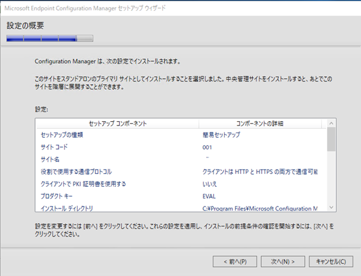Viewport: 361px width, 276px height.
Task: Cancel setup with キャンセル(C) button
Action: click(x=331, y=261)
